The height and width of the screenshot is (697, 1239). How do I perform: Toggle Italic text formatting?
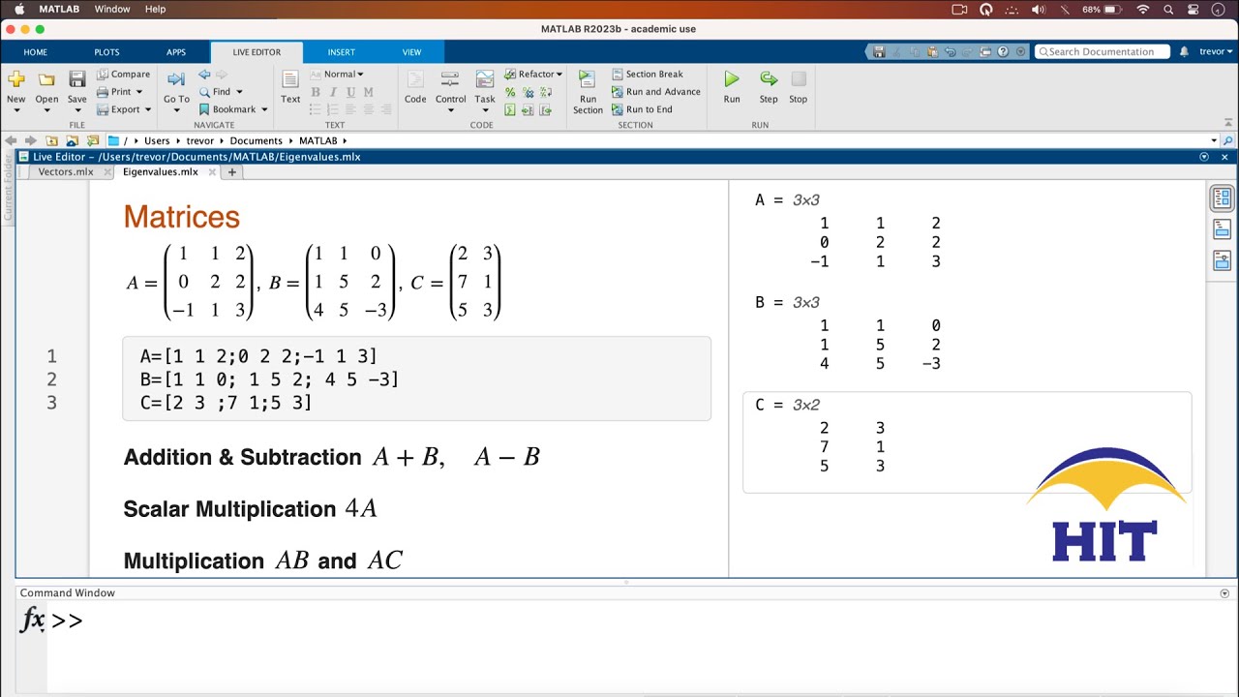[x=333, y=92]
